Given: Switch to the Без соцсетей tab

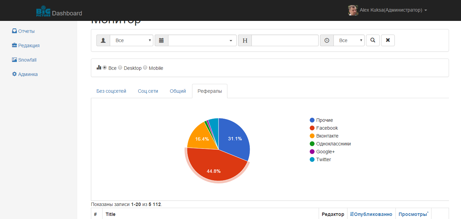Looking at the screenshot, I should point(111,91).
